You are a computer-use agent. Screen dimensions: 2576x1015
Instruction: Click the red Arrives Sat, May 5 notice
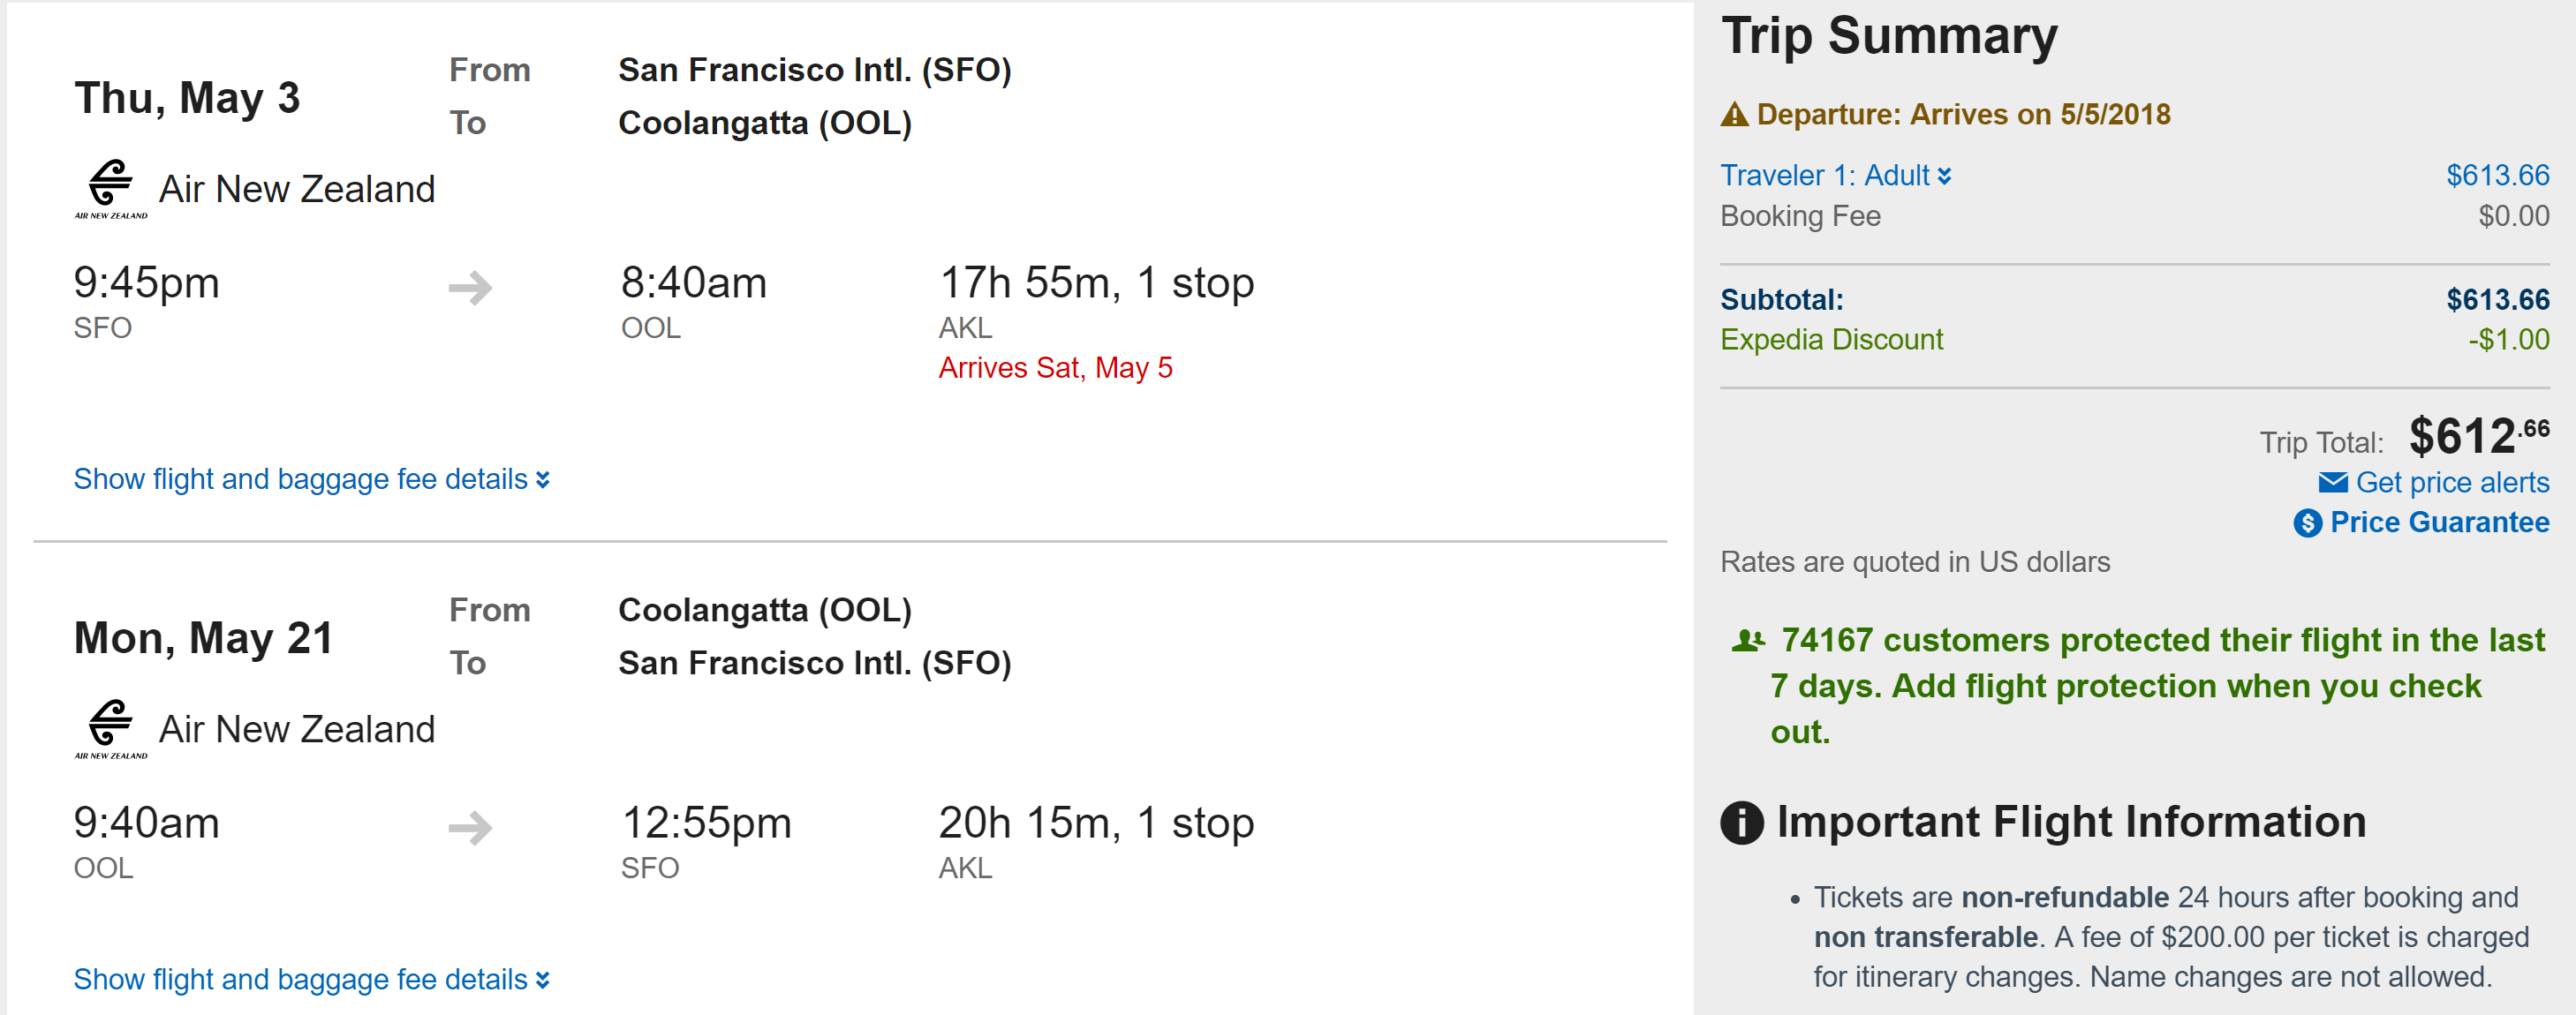coord(1054,368)
